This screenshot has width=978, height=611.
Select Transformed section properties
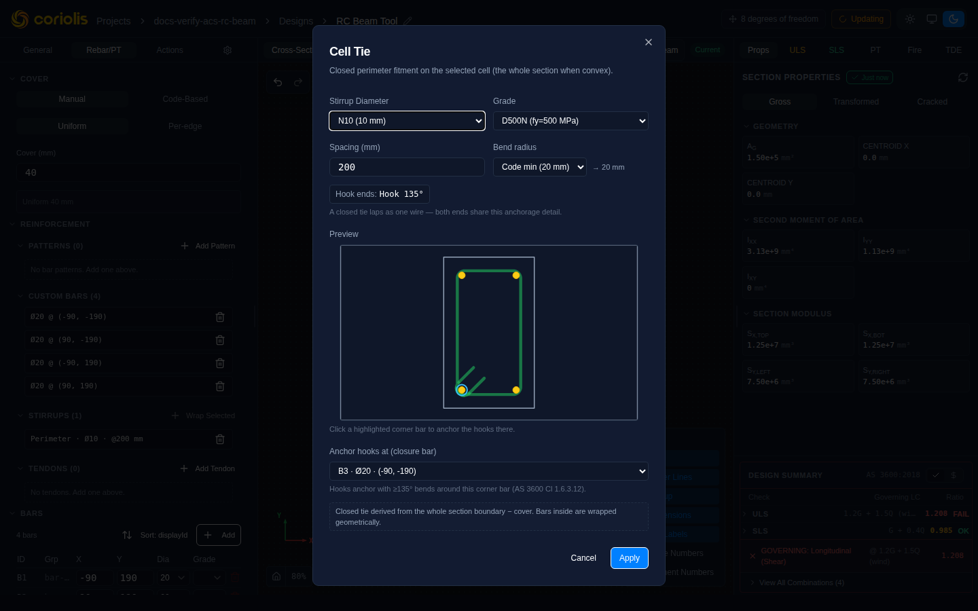[x=856, y=102]
